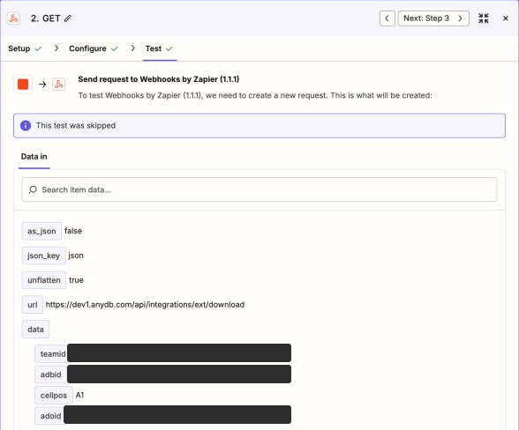Select the json_key key label
Screen dimensions: 519x430
[44, 256]
